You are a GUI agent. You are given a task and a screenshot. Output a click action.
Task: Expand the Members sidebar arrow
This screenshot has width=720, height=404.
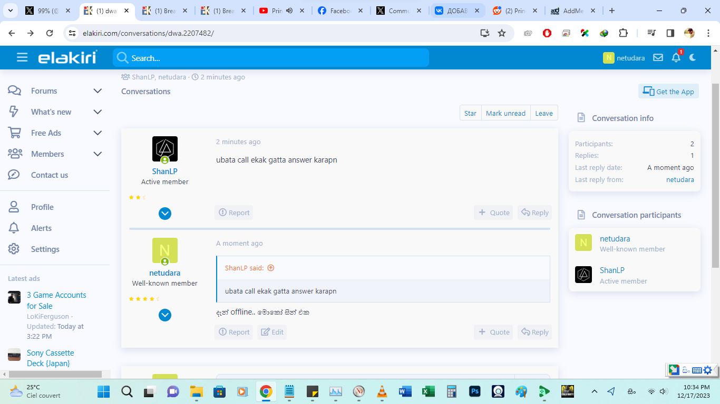pyautogui.click(x=98, y=154)
